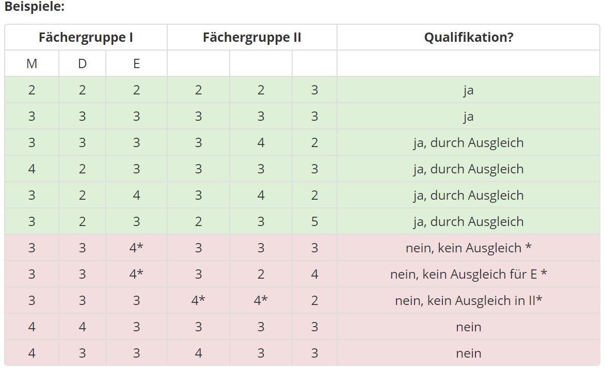Select "nein" in the second-to-last row
Viewport: 605px width, 370px height.
coord(468,327)
